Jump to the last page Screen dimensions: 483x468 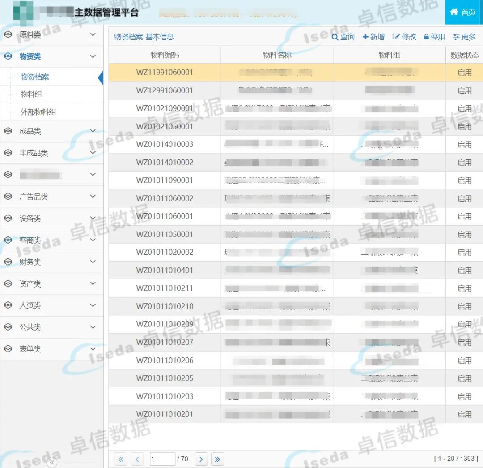click(217, 459)
